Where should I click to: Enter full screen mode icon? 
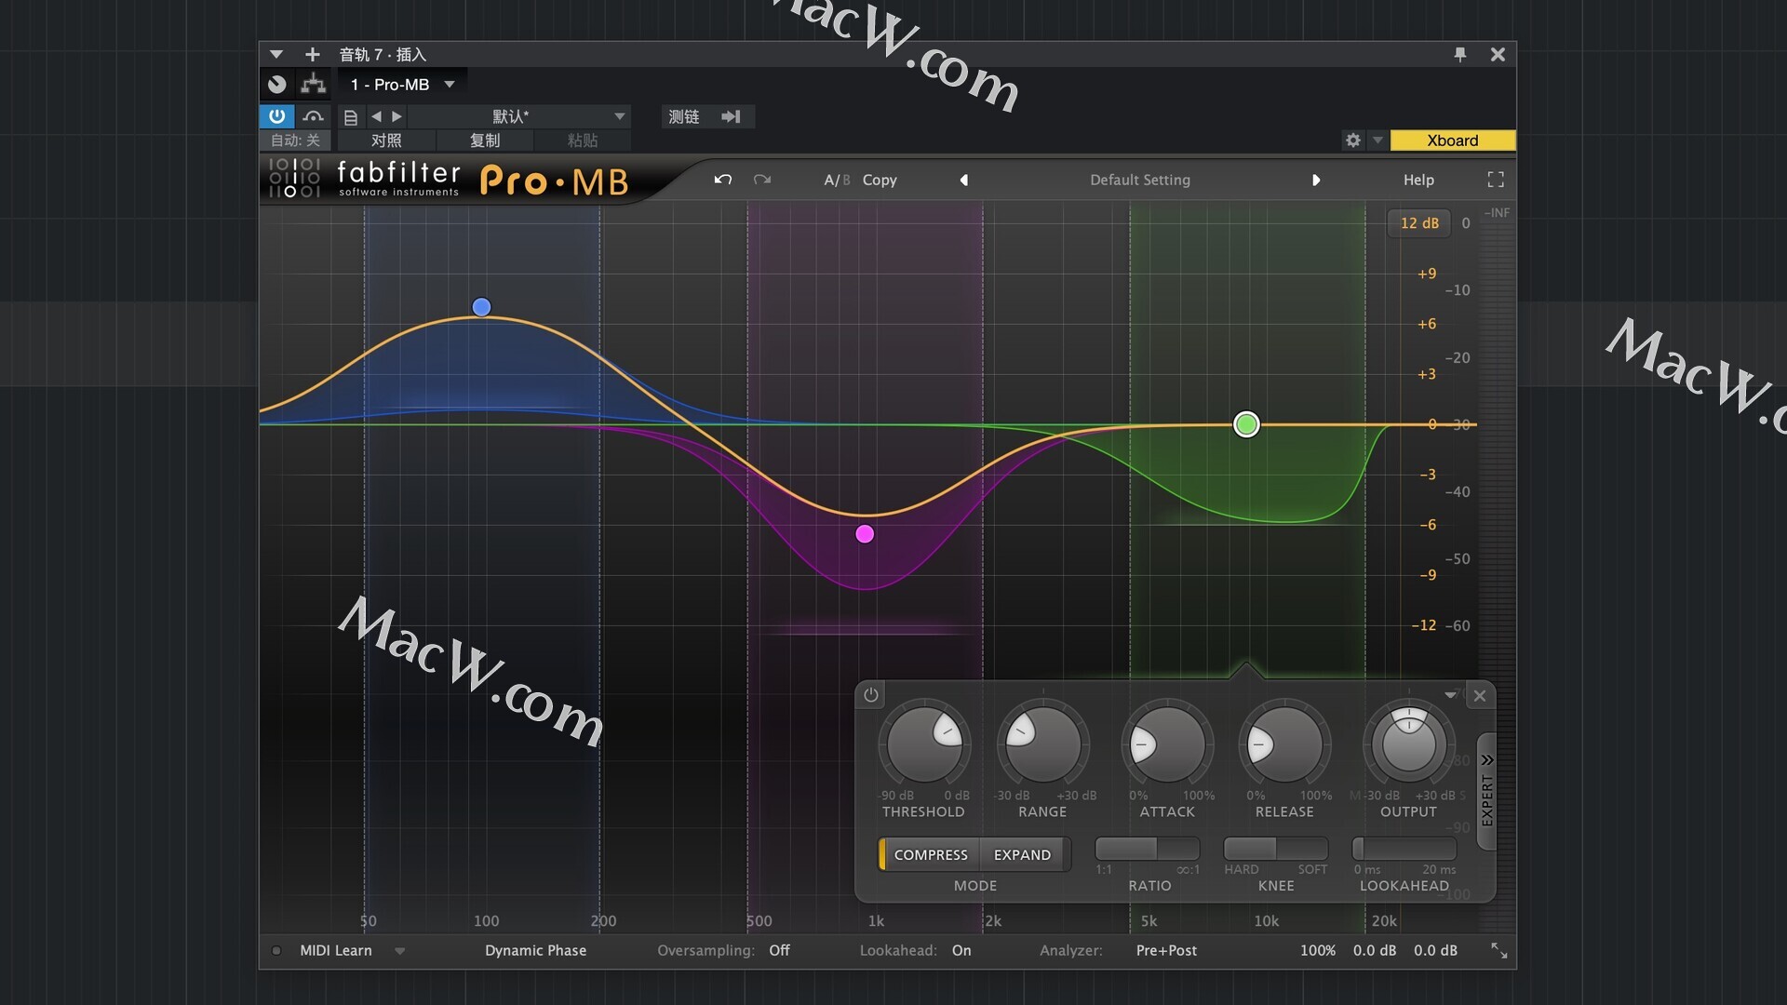click(x=1496, y=180)
